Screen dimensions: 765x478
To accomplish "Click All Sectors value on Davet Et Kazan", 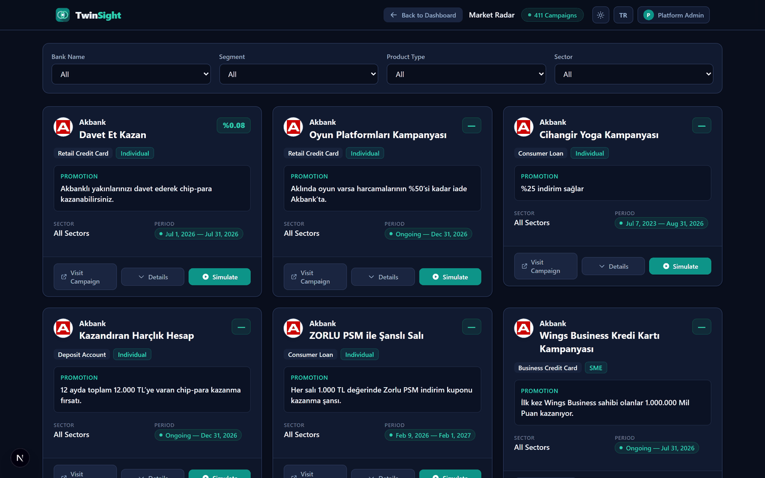I will pos(72,234).
